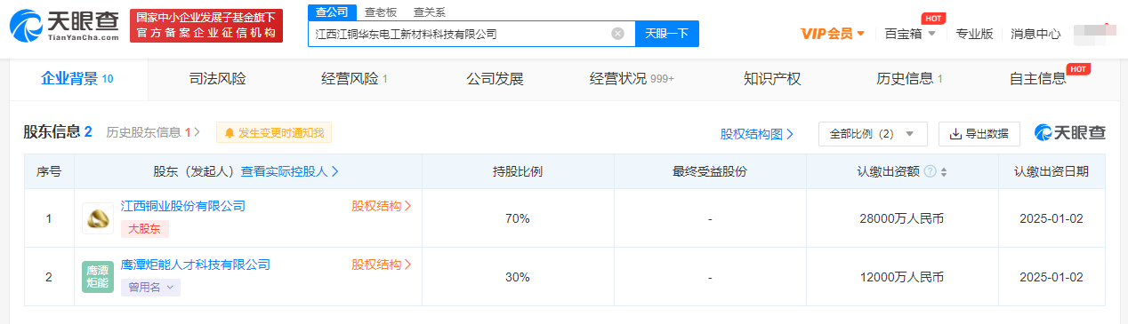
Task: Click the download icon in 导出数据
Action: coord(956,134)
